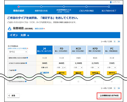Click この補償の加入をやめる button
Image resolution: width=127 pixels, height=102 pixels.
point(109,96)
